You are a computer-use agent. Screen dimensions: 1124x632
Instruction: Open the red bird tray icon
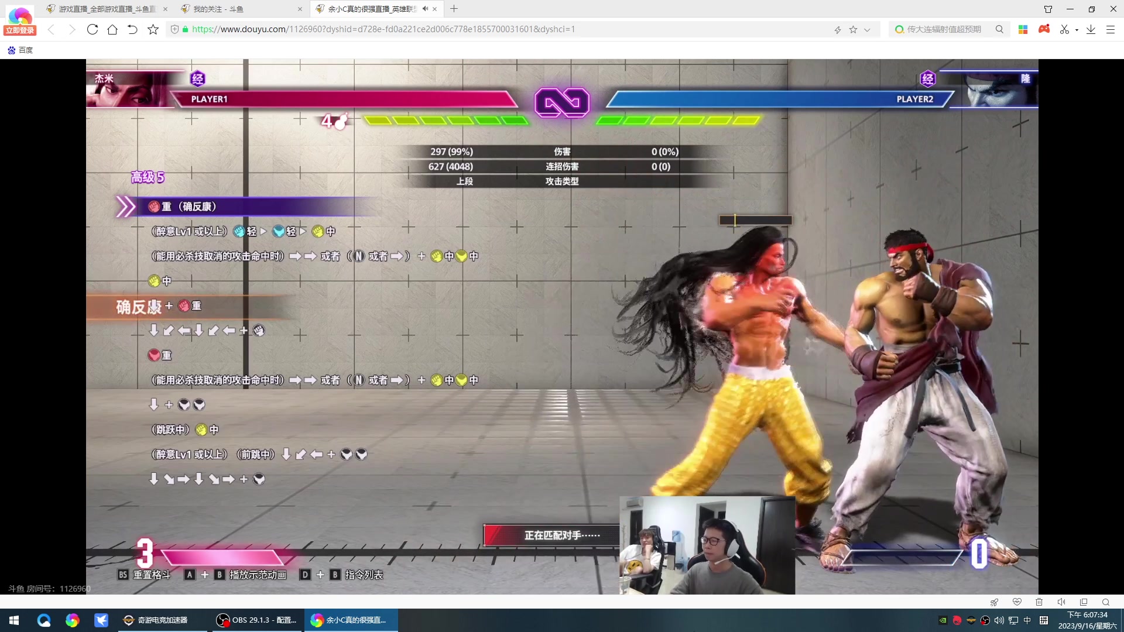pos(957,620)
